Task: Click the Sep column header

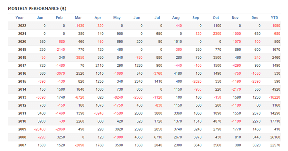Action: tap(196, 18)
